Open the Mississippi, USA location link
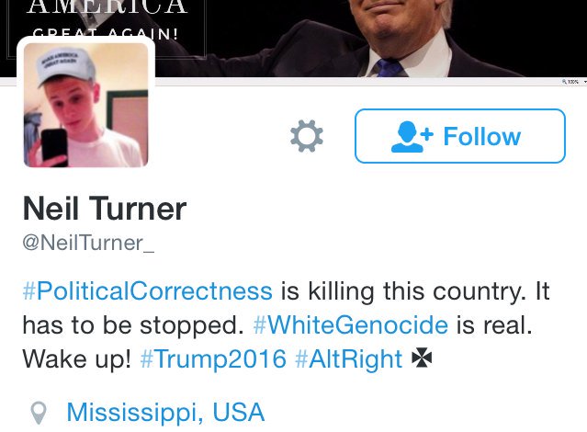Image resolution: width=587 pixels, height=432 pixels. click(165, 413)
